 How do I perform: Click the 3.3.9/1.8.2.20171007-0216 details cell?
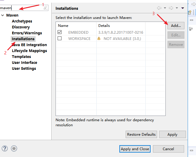(x=121, y=32)
